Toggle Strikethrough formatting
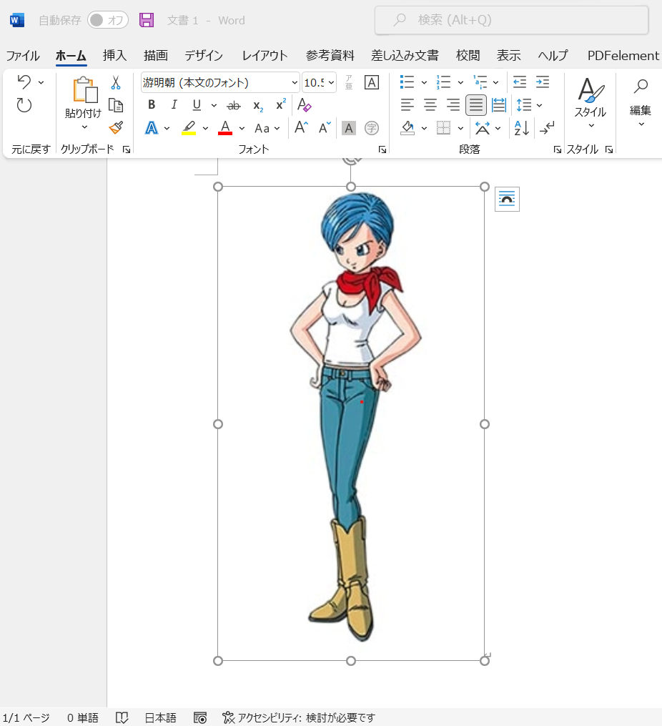Image resolution: width=662 pixels, height=726 pixels. tap(234, 106)
